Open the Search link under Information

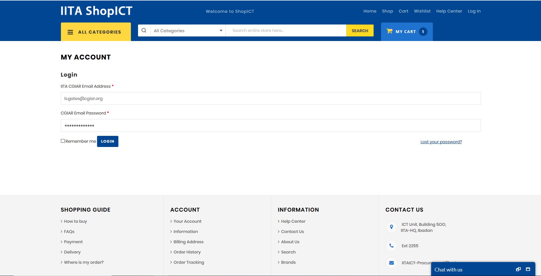[288, 252]
